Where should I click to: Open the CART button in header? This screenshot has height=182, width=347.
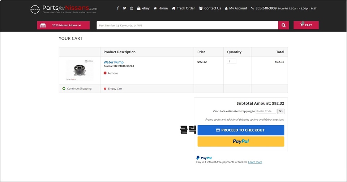tap(306, 25)
